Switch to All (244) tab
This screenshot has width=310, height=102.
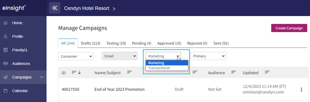[68, 43]
